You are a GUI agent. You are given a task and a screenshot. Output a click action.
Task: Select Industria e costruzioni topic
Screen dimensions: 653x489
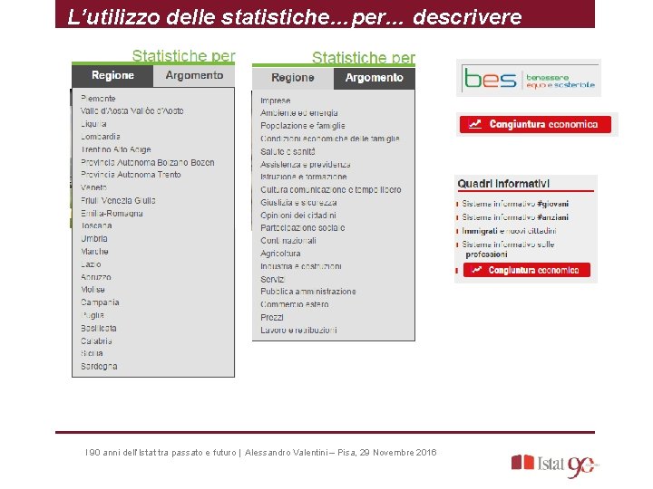tap(301, 266)
